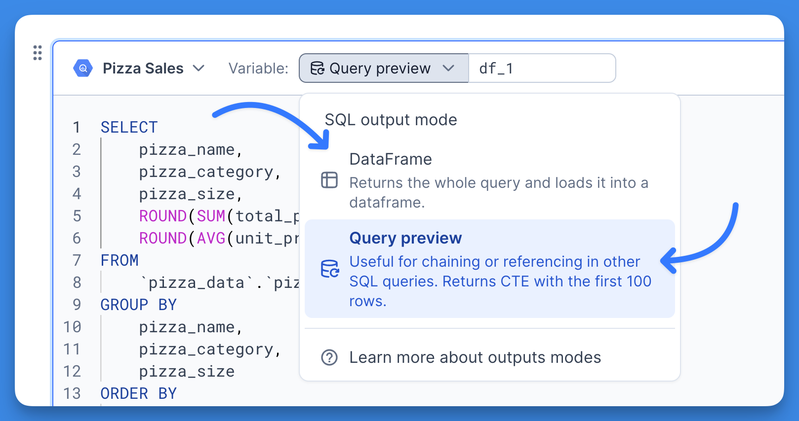Click the ORDER BY clause on line 13
The width and height of the screenshot is (799, 421).
[x=138, y=393]
